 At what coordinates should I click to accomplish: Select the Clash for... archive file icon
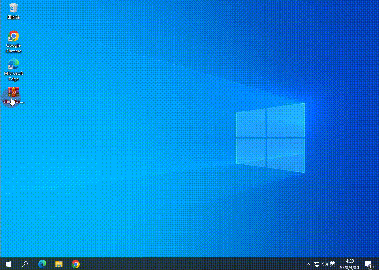[14, 92]
